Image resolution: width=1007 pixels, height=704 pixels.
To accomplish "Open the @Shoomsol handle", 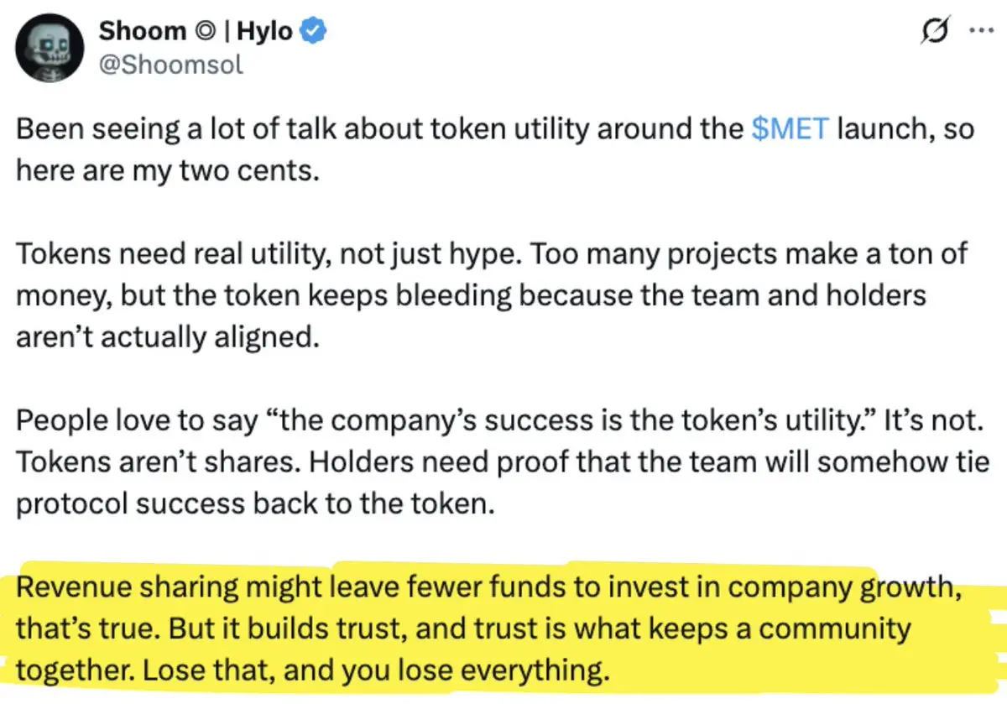I will 171,64.
